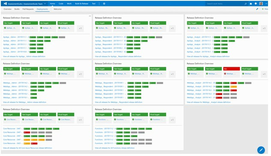271x156 pixels.
Task: Open View all releases for ApiApp Analyst link
Action: [208, 56]
